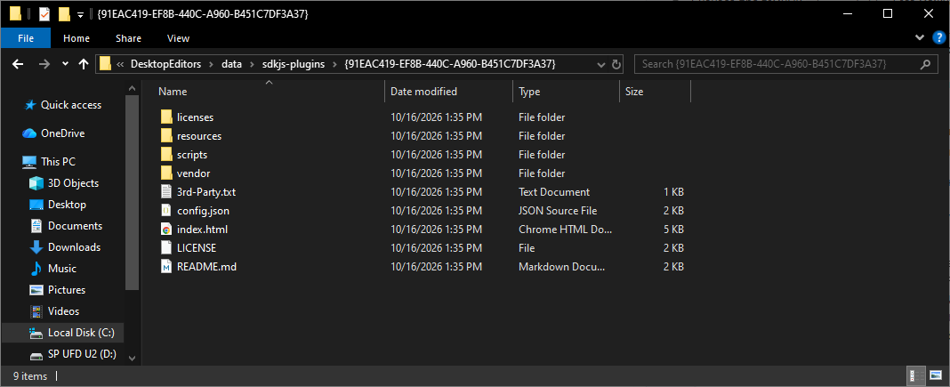Expand the hidden path chevrons in address bar
Viewport: 950px width, 387px height.
(121, 64)
